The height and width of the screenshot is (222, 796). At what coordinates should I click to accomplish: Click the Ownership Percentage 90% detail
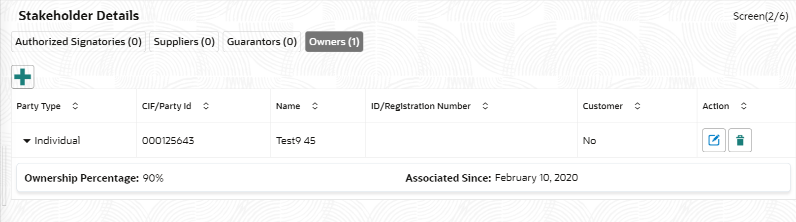pos(94,178)
